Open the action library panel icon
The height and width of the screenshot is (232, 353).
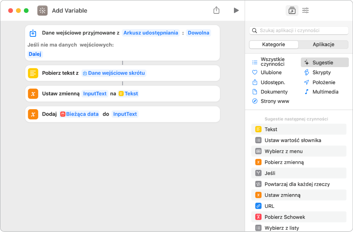(292, 11)
